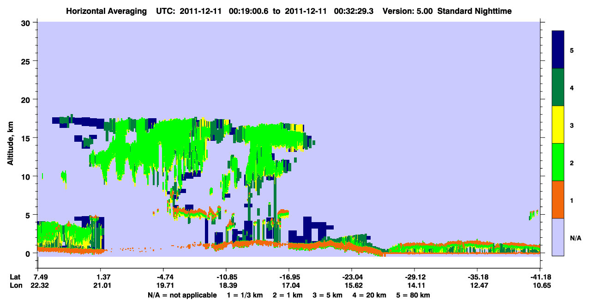Click the orange colorbar segment labeled 1
The width and height of the screenshot is (600, 308).
558,199
